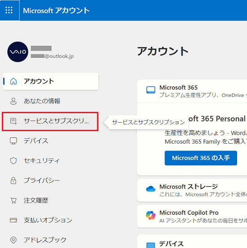247x248 pixels.
Task: Open セキュリティ in the sidebar
Action: click(x=51, y=161)
